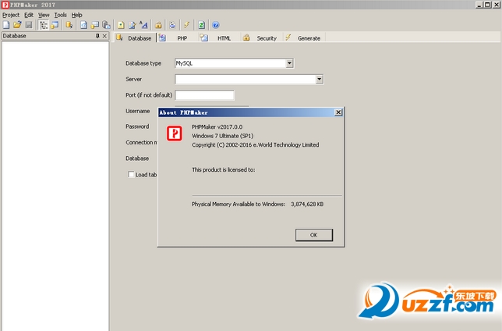Click the blue document refresh toolbar icon
Viewport: 502px width, 331px height.
pyautogui.click(x=83, y=25)
